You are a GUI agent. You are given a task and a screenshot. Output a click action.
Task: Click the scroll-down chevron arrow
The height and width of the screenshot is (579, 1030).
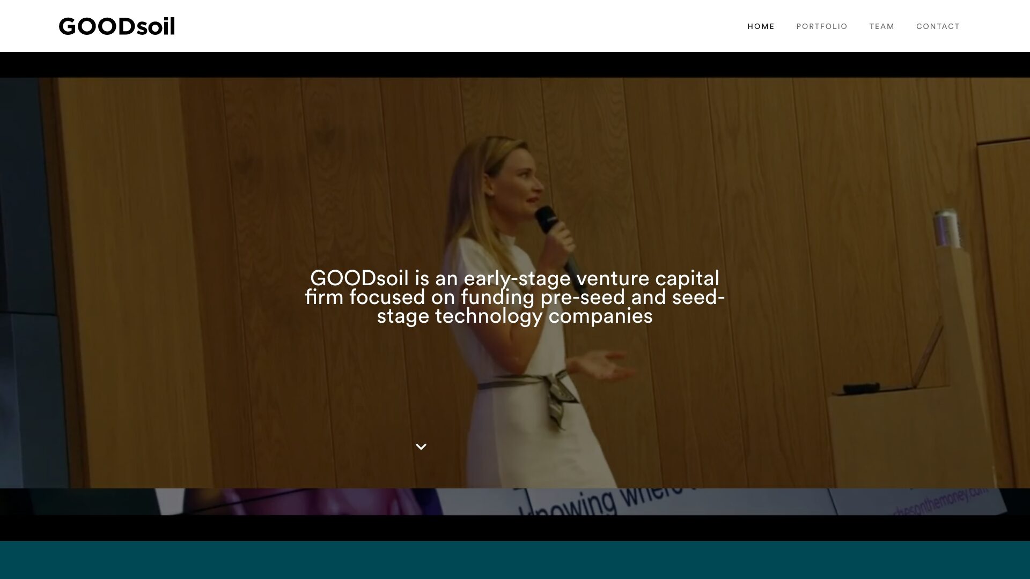(421, 447)
